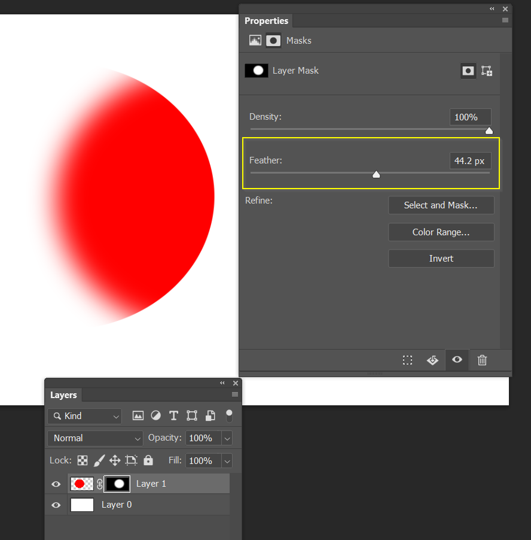Filter layers by type layers icon
Screen dimensions: 531x540
[173, 415]
